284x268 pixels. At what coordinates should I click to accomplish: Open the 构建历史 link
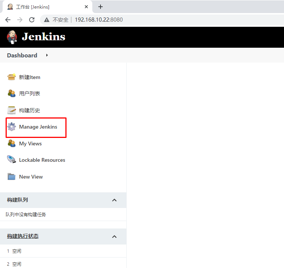[x=30, y=110]
